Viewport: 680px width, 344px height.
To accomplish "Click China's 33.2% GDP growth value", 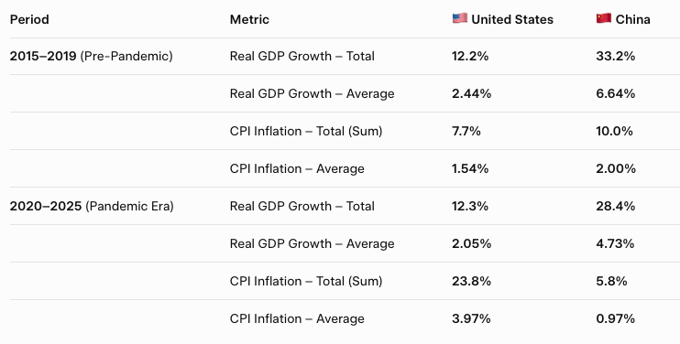I will [x=615, y=56].
